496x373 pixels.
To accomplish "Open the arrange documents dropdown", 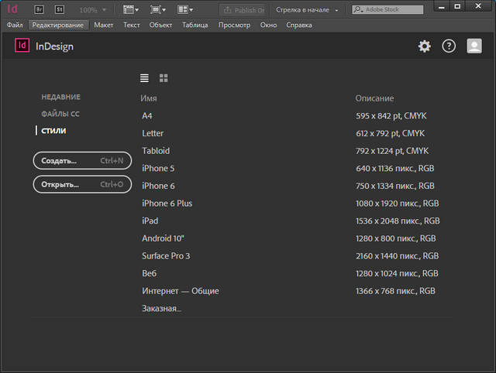I will (x=185, y=10).
